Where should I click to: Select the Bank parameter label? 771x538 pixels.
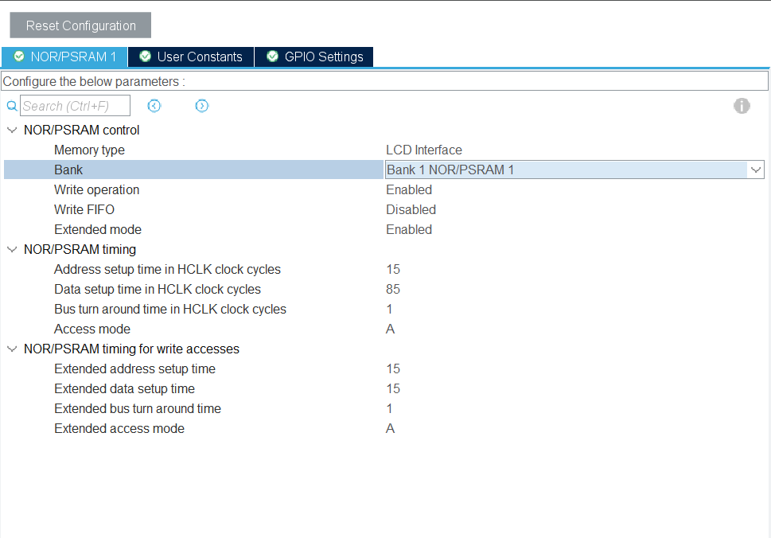pos(68,170)
